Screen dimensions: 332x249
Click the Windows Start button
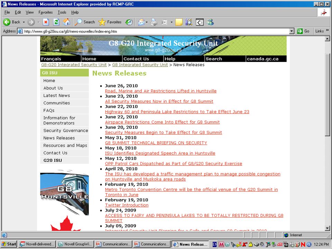click(9, 244)
